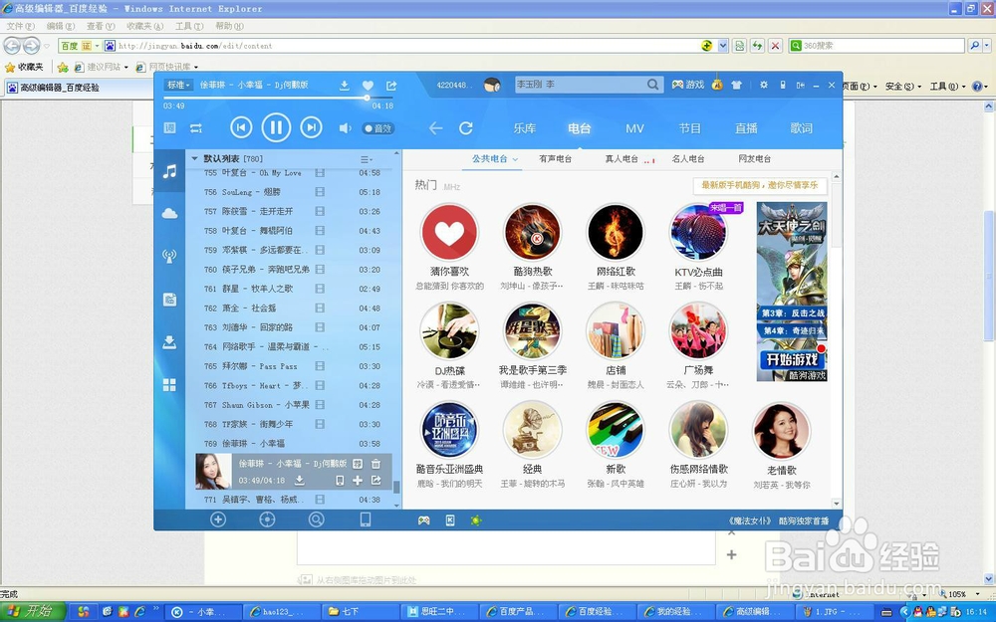Open KuGou settings gear icon
Viewport: 996px width, 622px height.
point(764,85)
